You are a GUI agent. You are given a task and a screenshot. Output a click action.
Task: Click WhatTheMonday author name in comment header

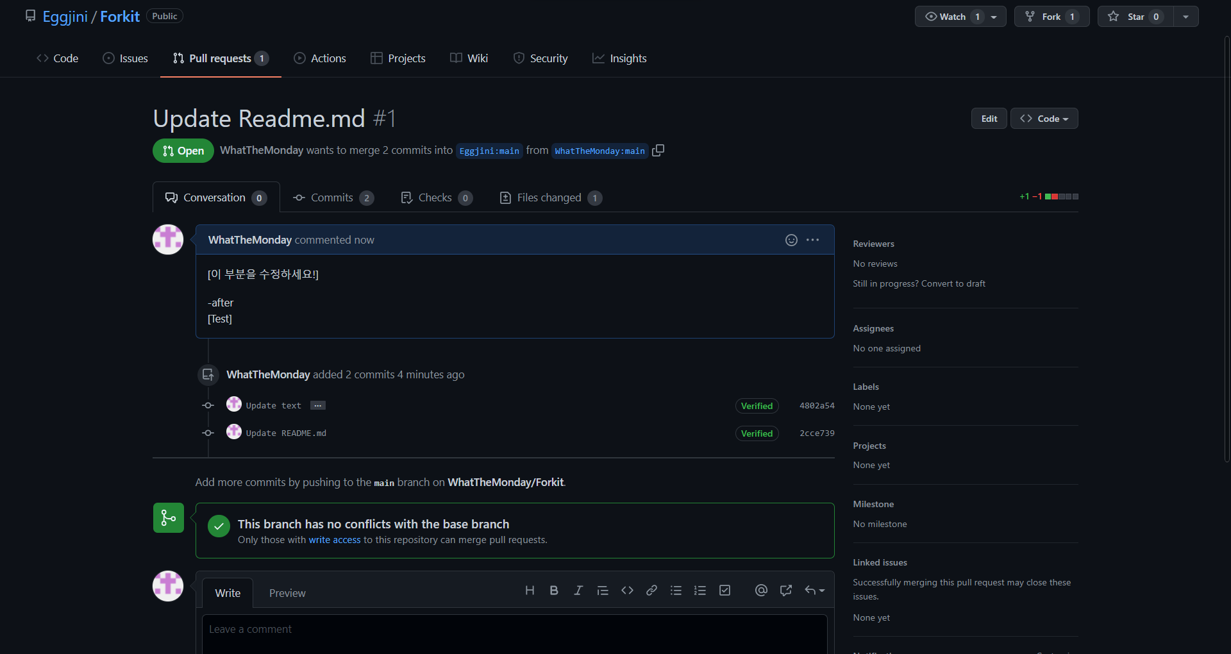(x=250, y=240)
